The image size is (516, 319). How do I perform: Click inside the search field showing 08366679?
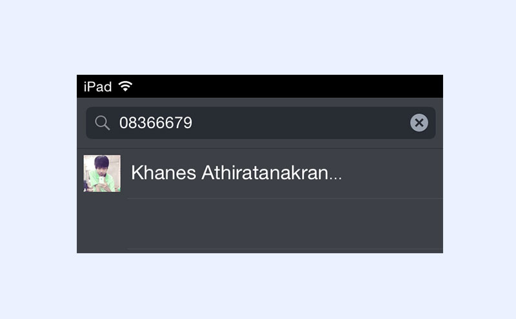[x=261, y=122]
